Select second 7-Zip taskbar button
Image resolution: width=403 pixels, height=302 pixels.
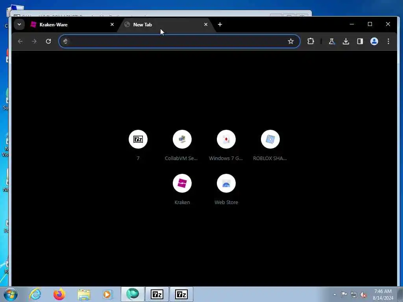[x=181, y=294]
